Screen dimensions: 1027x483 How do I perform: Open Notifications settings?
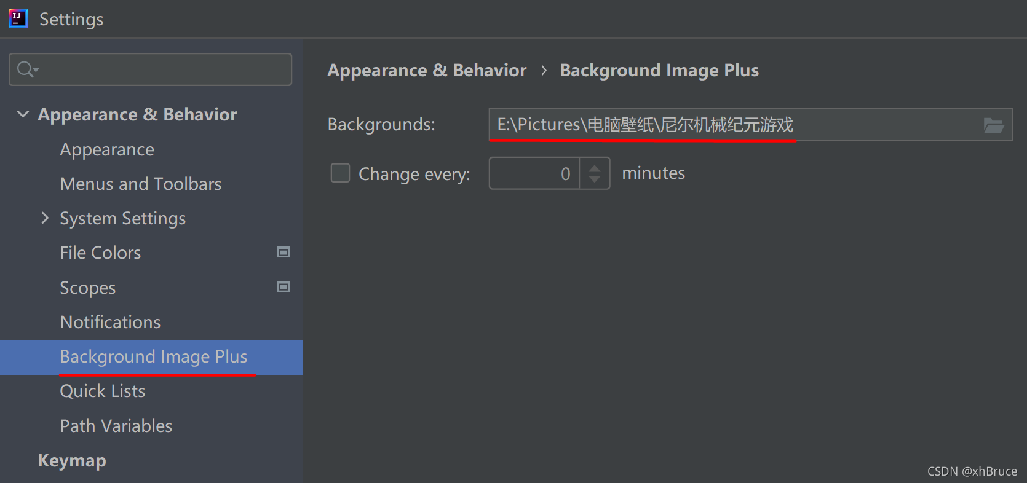[x=110, y=321]
